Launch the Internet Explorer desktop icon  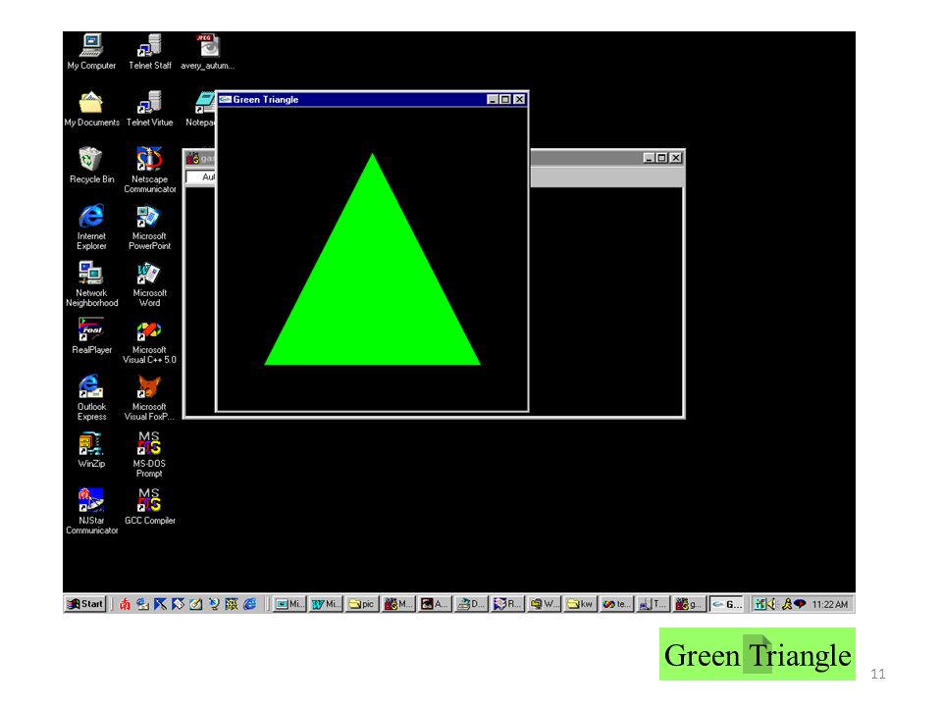click(x=91, y=227)
